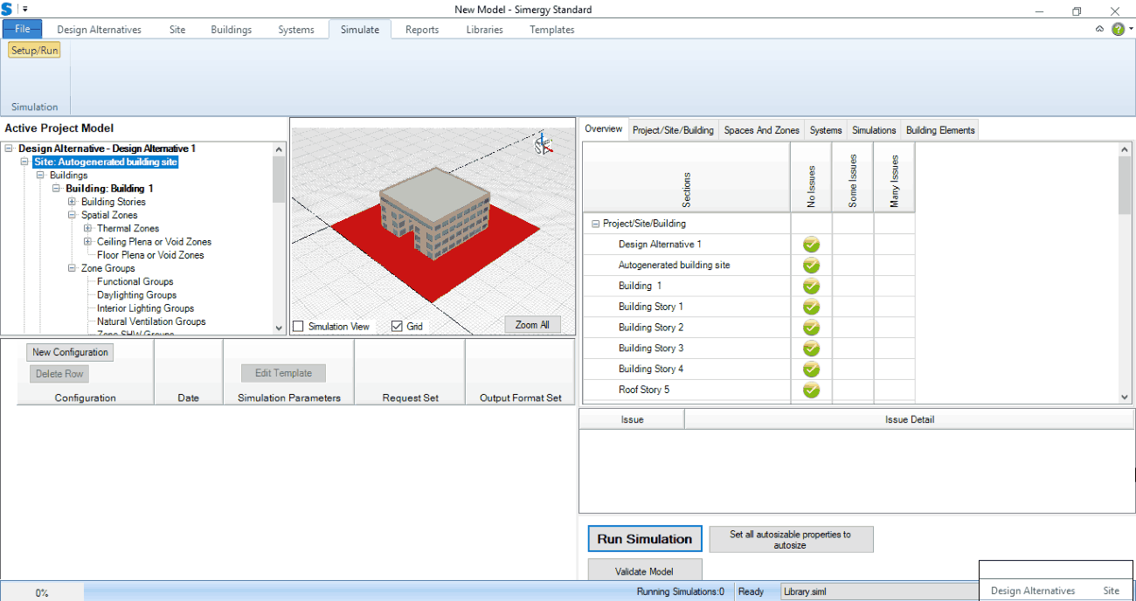Click the green check for Design Alternative 1
Image resolution: width=1136 pixels, height=601 pixels.
pos(811,245)
